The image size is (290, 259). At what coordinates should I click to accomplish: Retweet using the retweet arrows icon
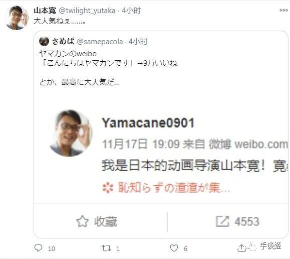(106, 248)
